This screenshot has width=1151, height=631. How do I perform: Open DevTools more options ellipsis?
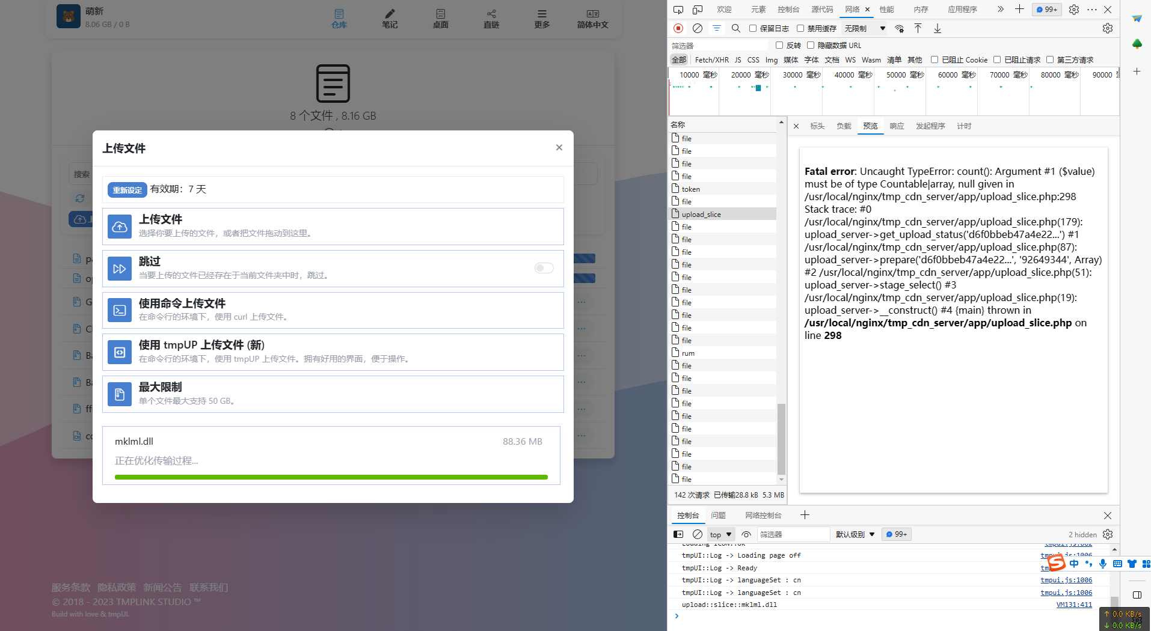(x=1092, y=10)
